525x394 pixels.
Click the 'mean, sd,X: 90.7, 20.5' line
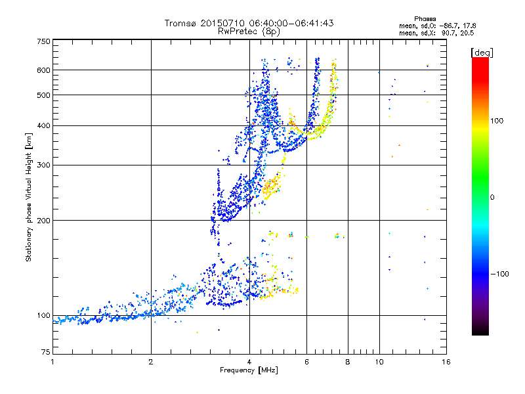pos(436,33)
